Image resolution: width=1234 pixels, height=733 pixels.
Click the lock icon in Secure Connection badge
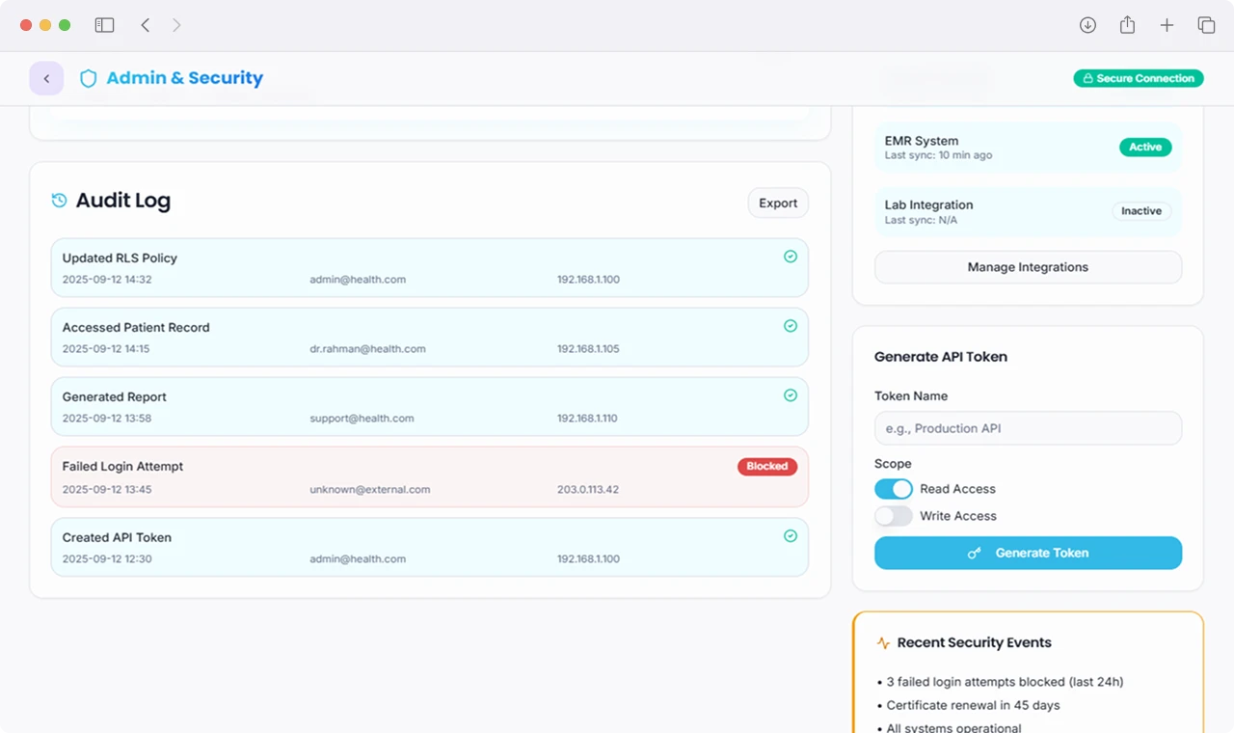pos(1087,78)
